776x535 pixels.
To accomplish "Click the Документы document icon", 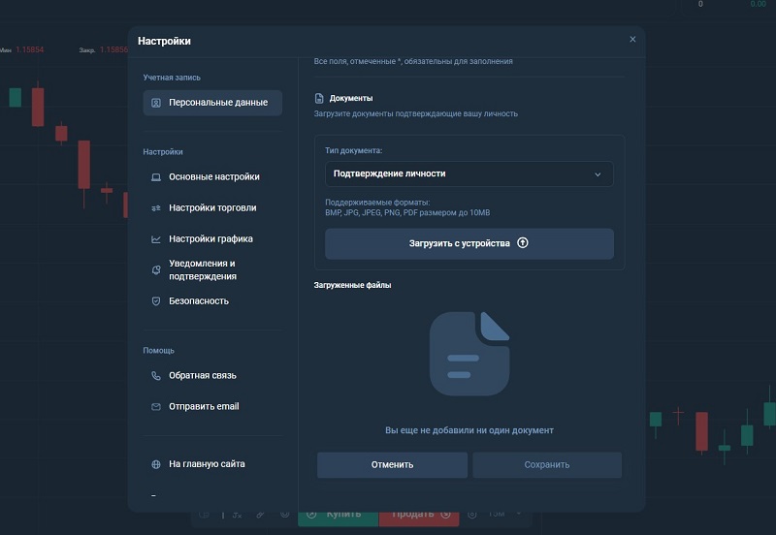I will click(319, 99).
